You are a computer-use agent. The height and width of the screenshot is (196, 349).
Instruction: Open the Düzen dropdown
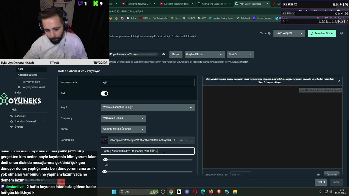click(124, 129)
